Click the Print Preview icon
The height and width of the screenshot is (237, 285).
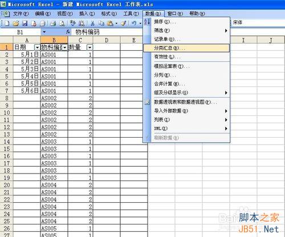[x=62, y=23]
